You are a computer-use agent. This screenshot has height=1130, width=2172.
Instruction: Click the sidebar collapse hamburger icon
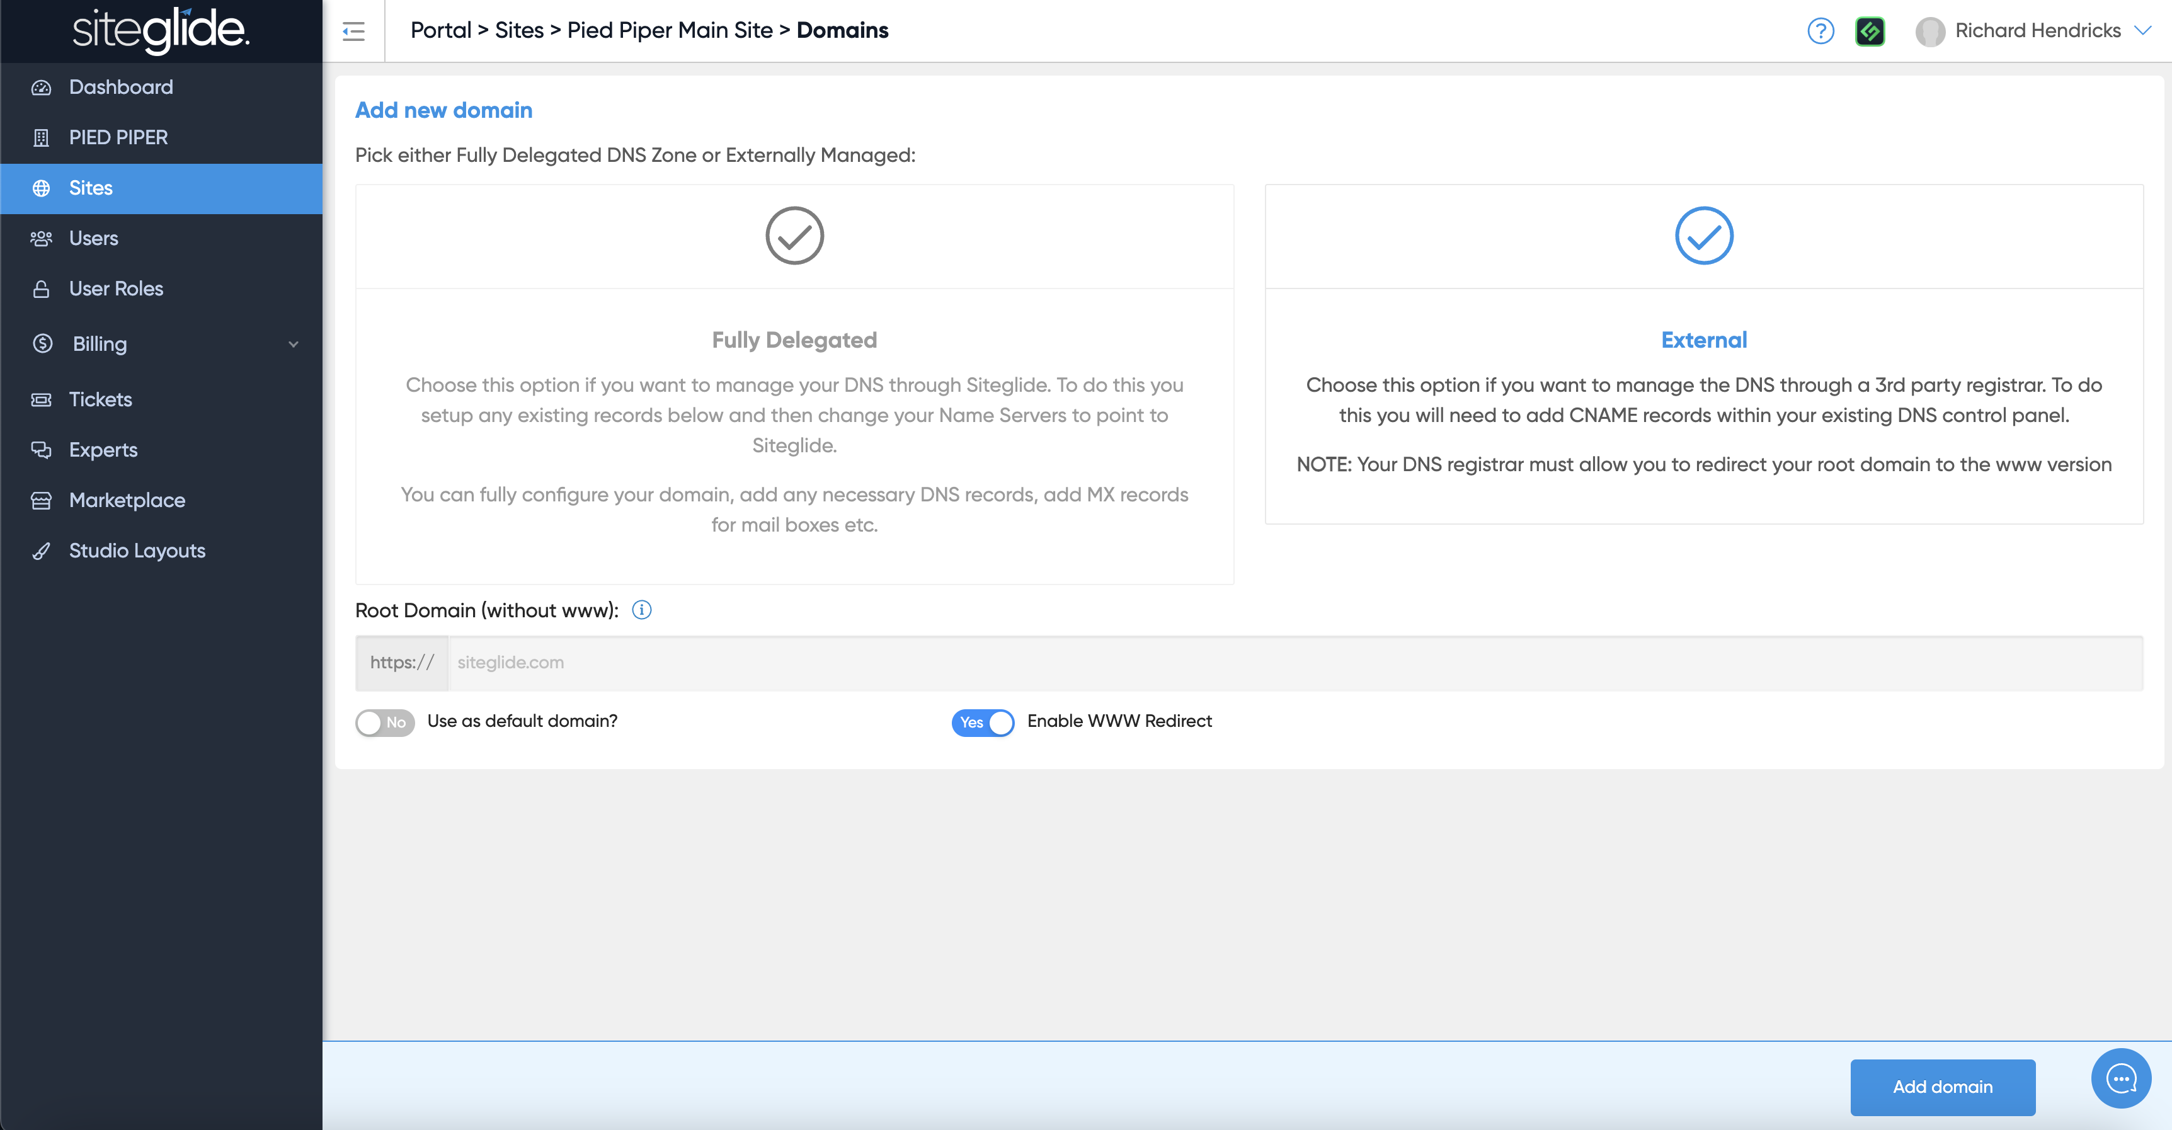(x=353, y=31)
